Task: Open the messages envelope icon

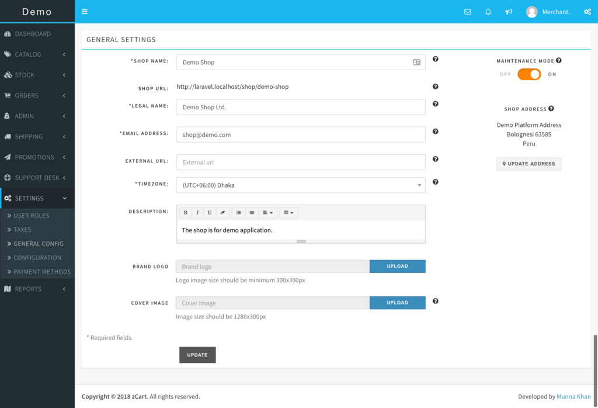Action: [467, 12]
